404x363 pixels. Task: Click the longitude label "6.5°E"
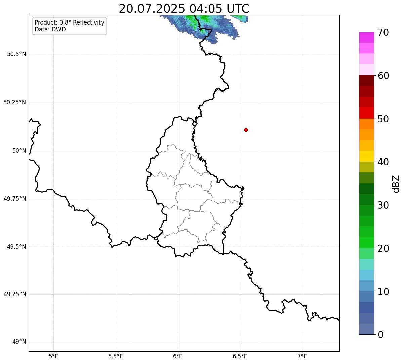240,356
